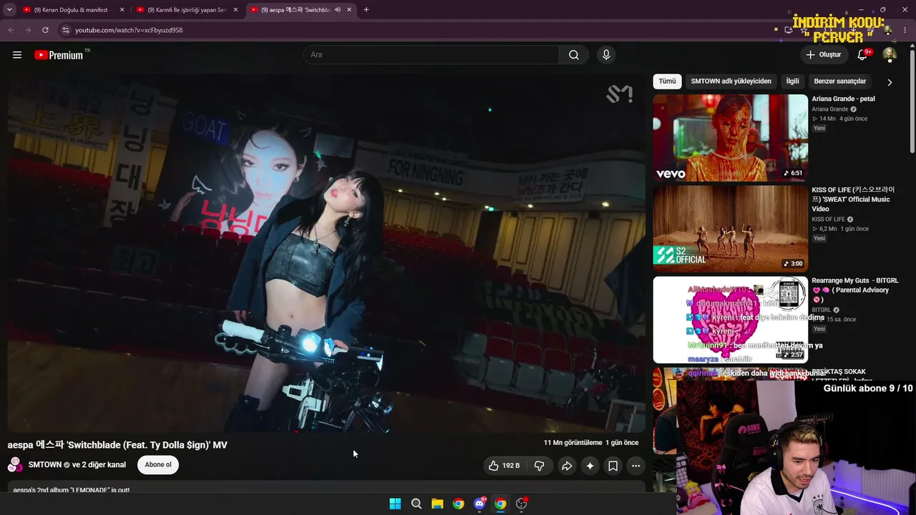Select the İlgili filter chip

pos(793,82)
